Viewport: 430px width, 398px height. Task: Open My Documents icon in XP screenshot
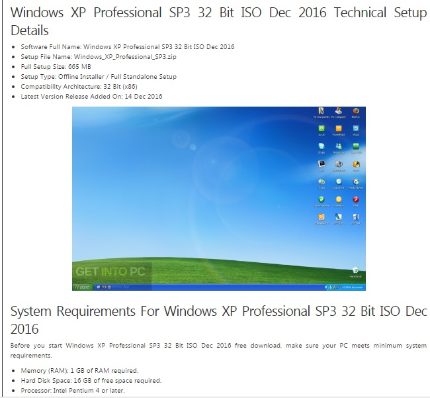322,113
